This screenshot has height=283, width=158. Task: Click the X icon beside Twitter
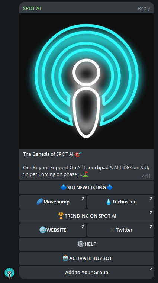[112, 230]
